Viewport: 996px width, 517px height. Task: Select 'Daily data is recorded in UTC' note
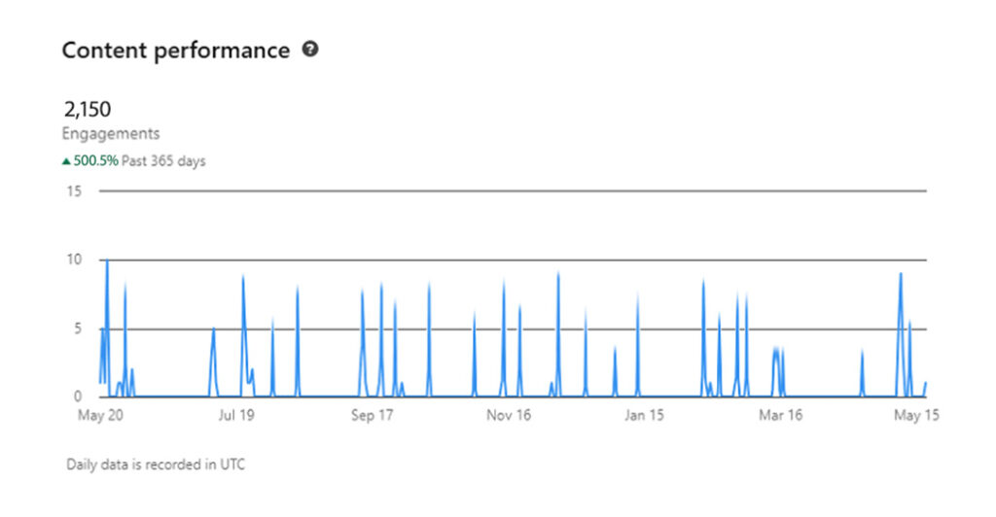156,465
